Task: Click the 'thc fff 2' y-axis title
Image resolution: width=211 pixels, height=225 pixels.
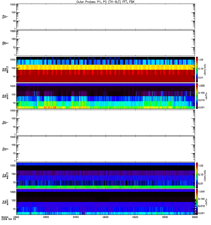Action: pos(5,149)
